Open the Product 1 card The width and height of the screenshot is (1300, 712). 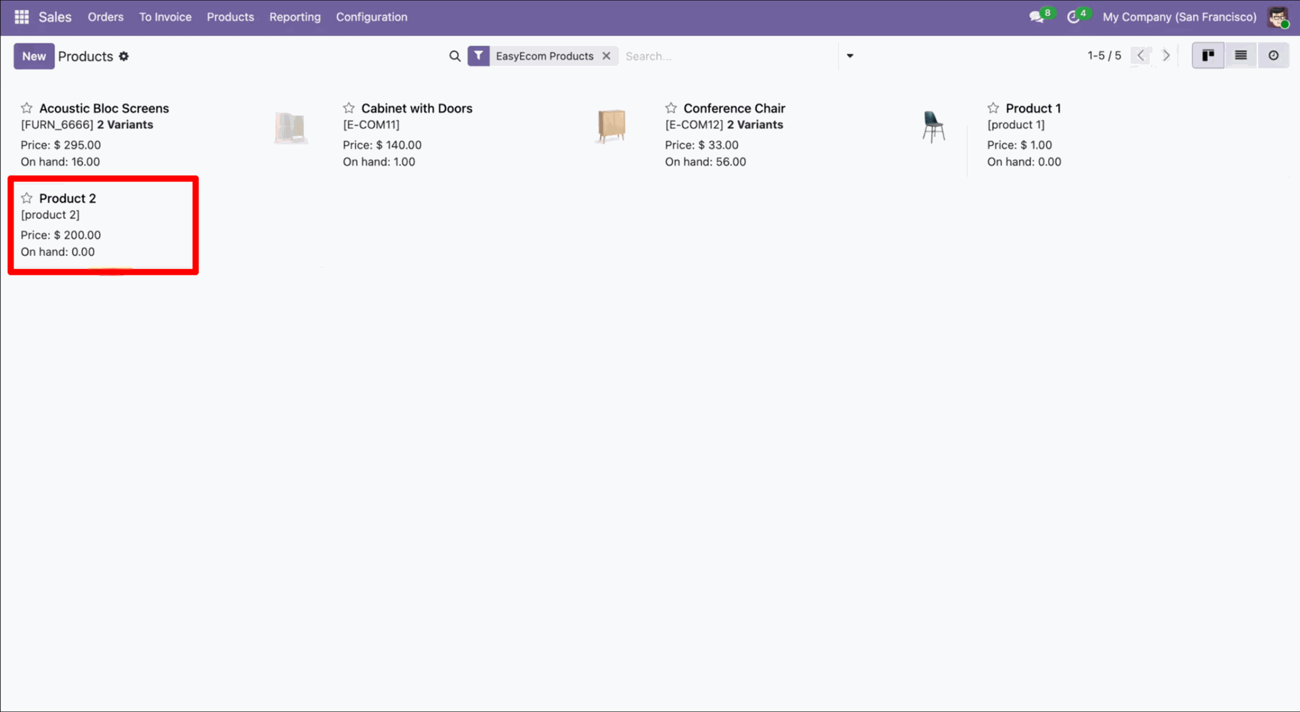coord(1033,108)
